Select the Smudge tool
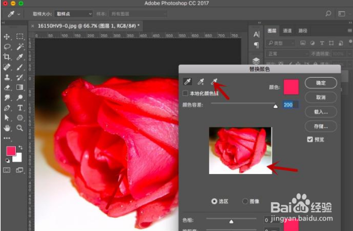Image resolution: width=353 pixels, height=231 pixels. coord(7,98)
